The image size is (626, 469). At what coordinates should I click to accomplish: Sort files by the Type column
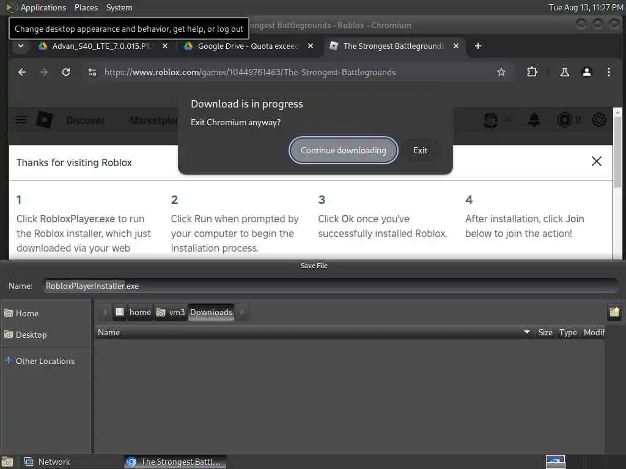pos(568,332)
